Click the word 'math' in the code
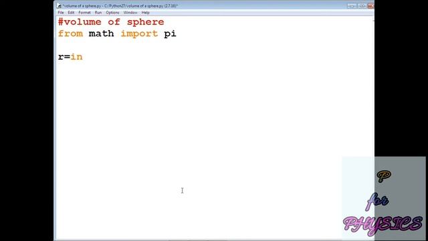428x241 pixels. 101,33
